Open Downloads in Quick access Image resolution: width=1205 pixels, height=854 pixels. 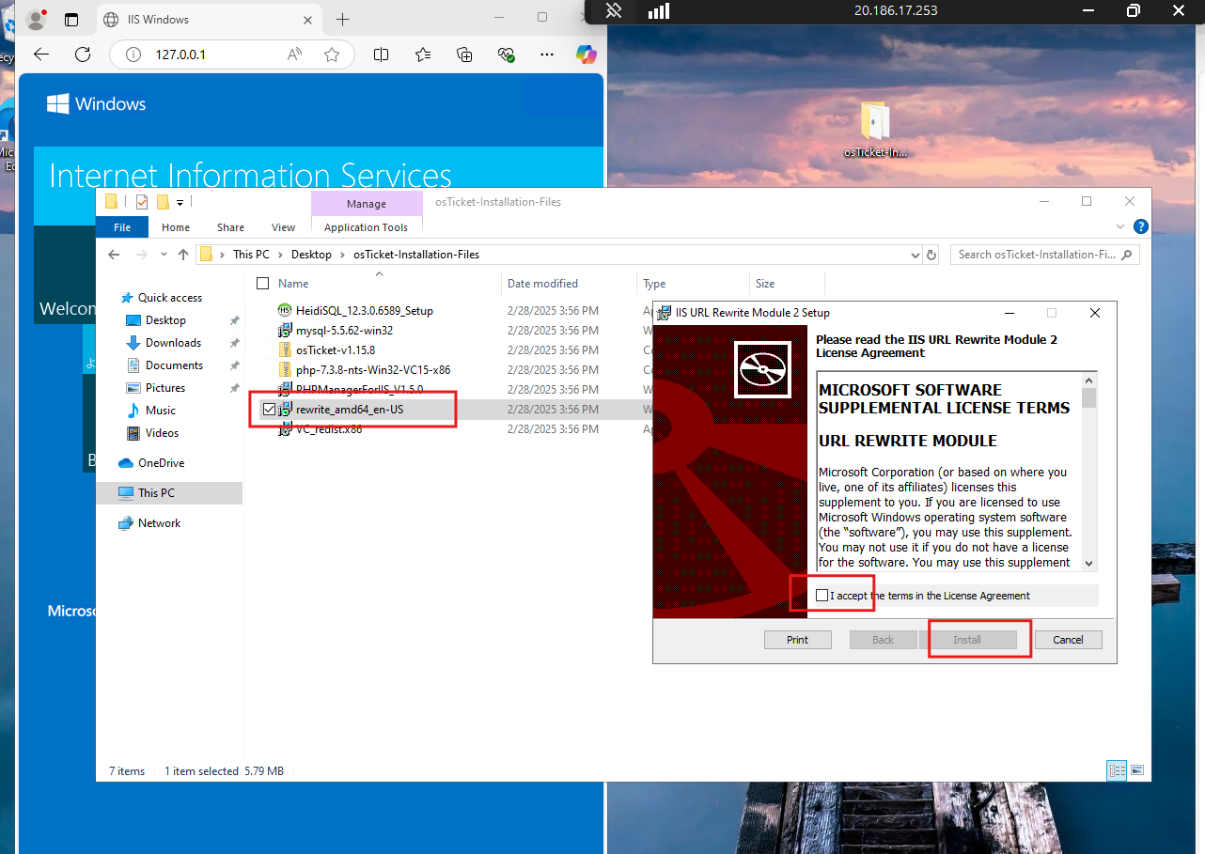tap(173, 343)
